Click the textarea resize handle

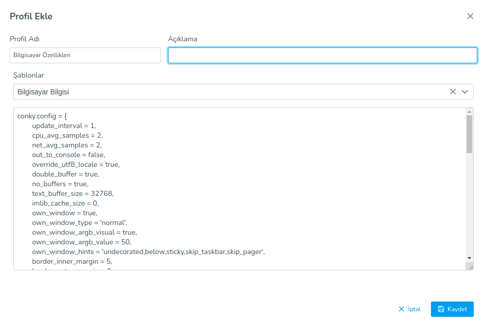[x=470, y=266]
